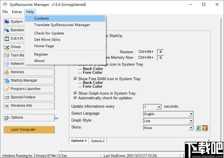The image size is (224, 158).
Task: Click the Network icon in the sidebar
Action: pyautogui.click(x=7, y=64)
